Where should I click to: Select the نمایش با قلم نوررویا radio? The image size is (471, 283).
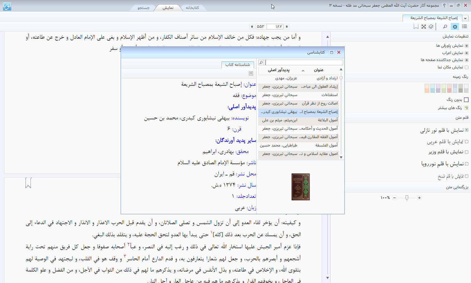[467, 164]
